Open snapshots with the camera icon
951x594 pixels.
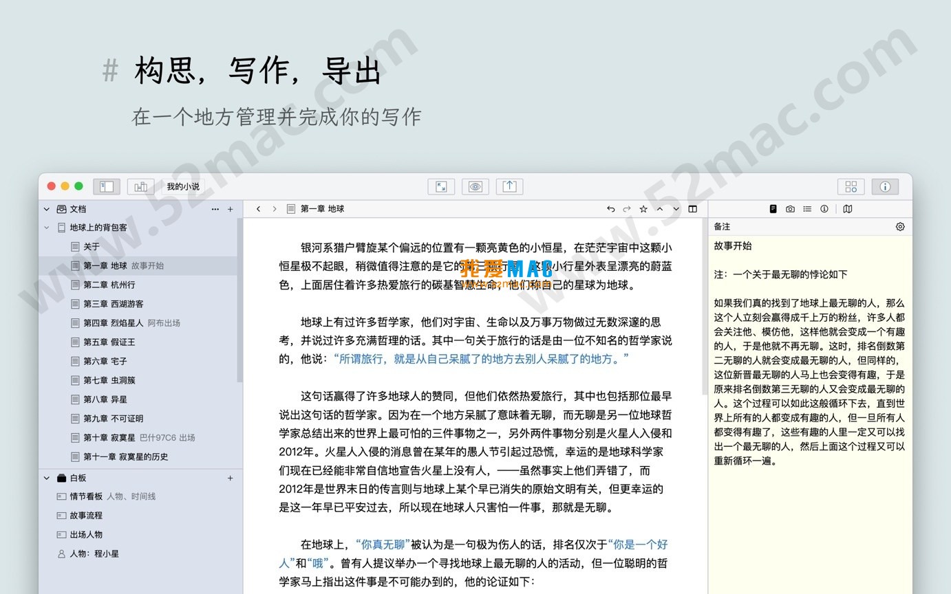790,209
